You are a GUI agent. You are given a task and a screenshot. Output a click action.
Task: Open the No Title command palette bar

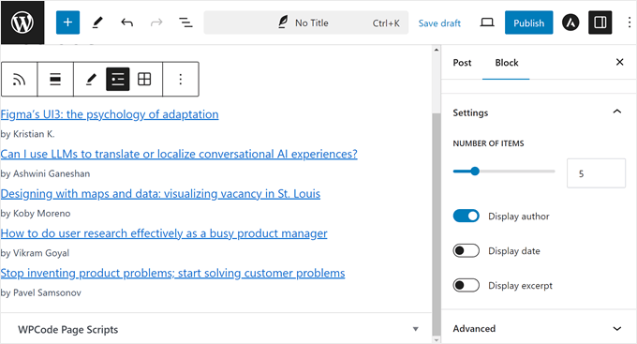click(306, 22)
